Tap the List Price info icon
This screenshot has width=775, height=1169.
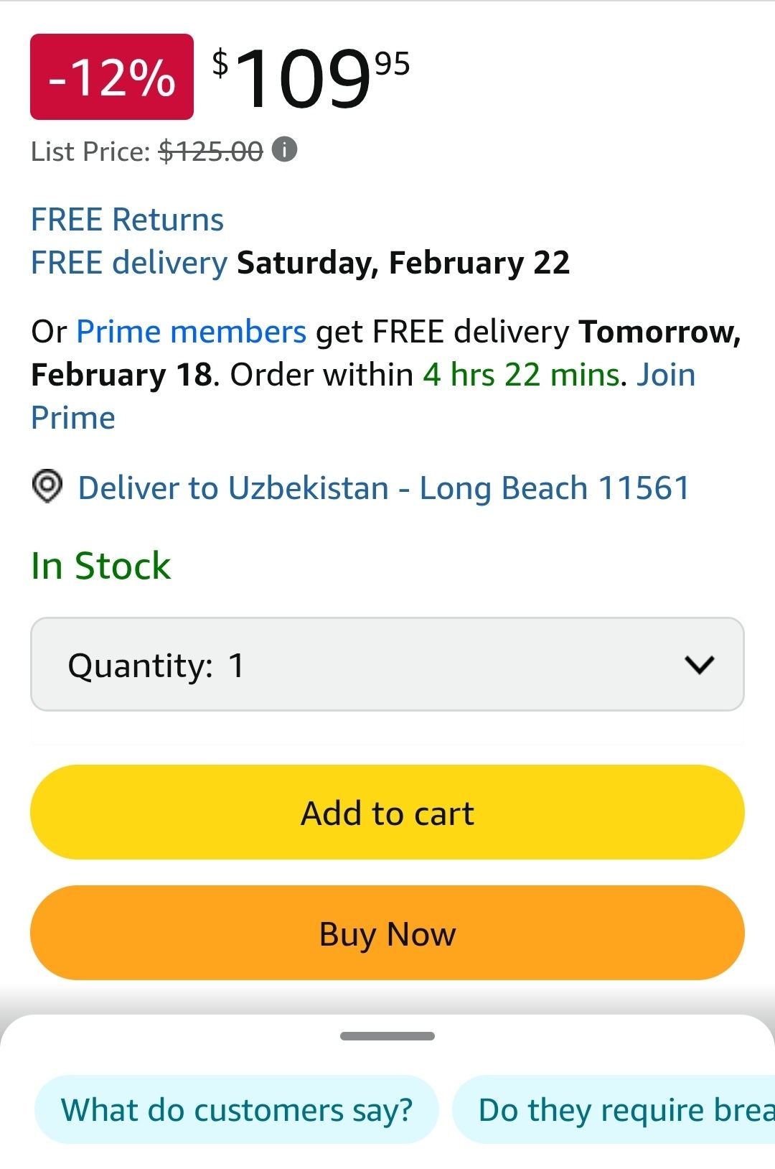click(284, 150)
